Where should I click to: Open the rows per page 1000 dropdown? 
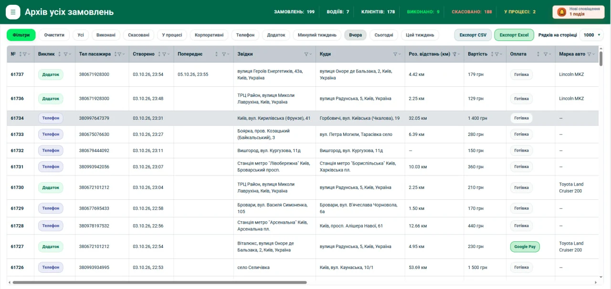pyautogui.click(x=592, y=35)
